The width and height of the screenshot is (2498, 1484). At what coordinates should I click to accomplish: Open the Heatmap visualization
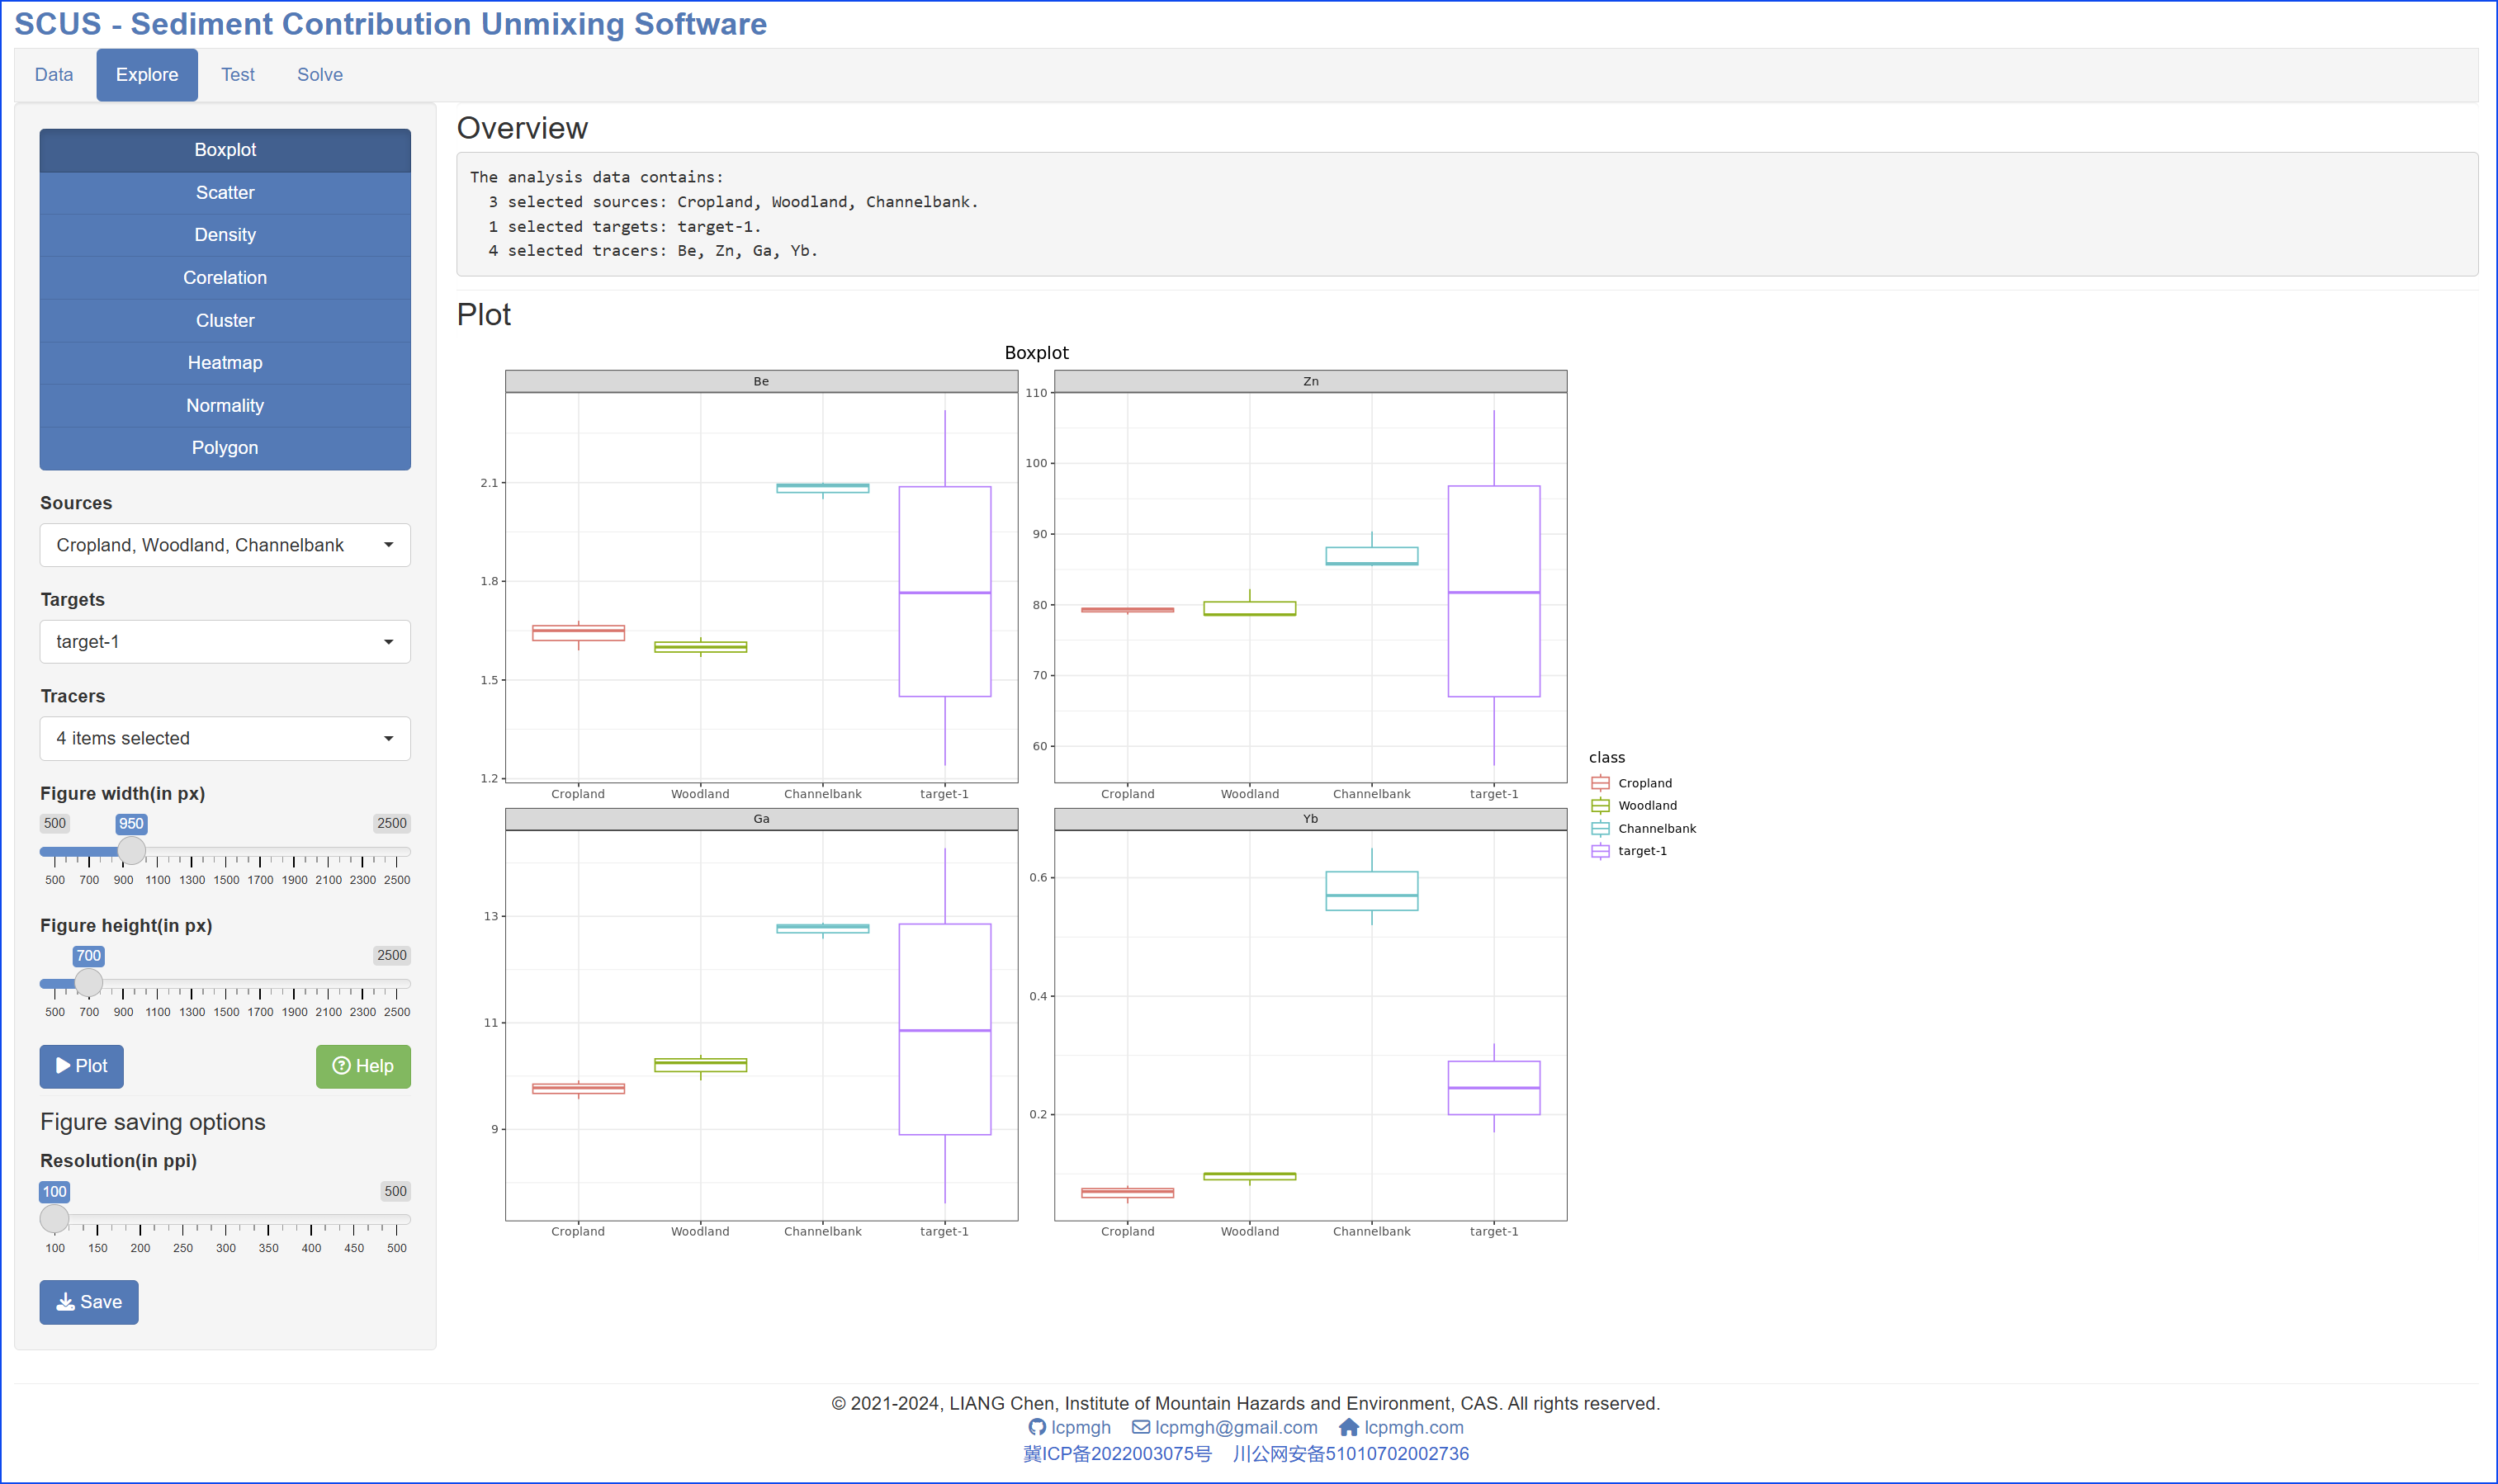click(225, 362)
